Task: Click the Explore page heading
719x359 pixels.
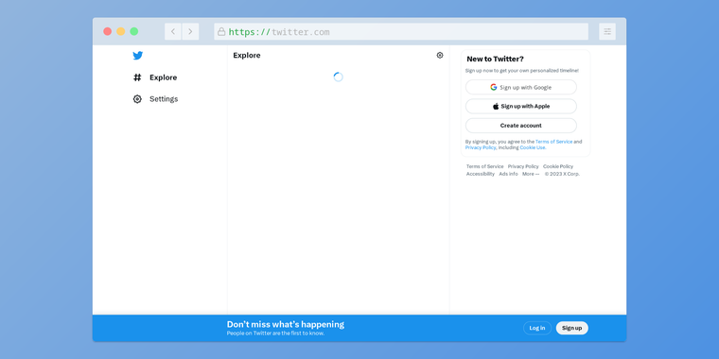Action: [247, 56]
